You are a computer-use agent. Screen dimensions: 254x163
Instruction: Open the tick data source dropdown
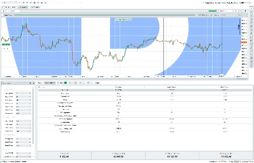click(x=226, y=11)
